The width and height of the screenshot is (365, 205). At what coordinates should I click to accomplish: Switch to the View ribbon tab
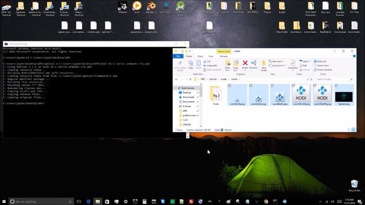coord(210,56)
